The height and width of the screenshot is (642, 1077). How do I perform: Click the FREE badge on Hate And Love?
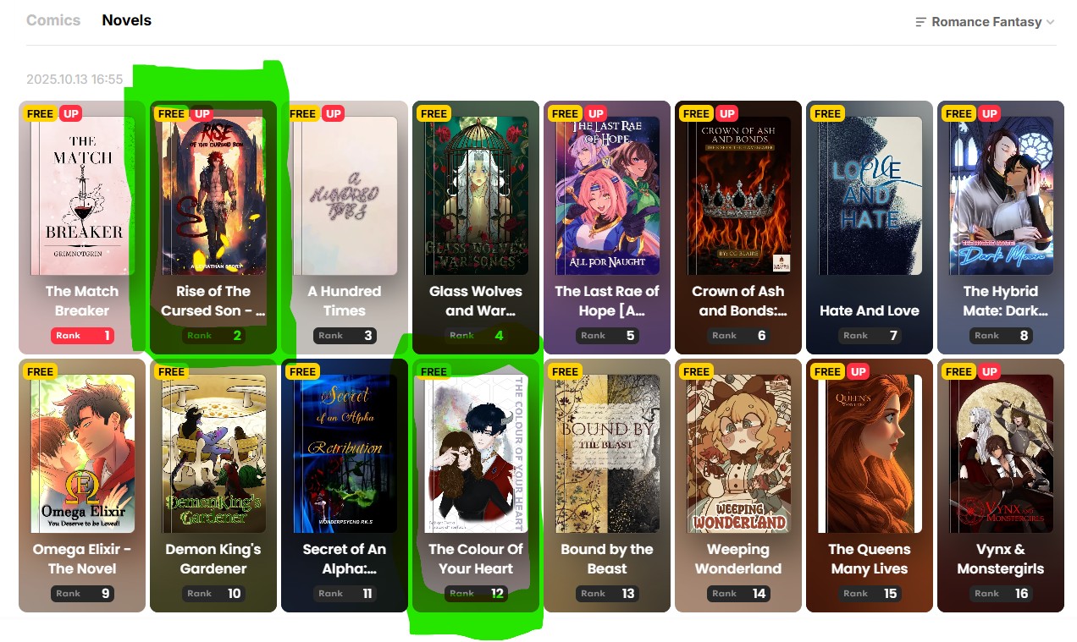pos(827,113)
